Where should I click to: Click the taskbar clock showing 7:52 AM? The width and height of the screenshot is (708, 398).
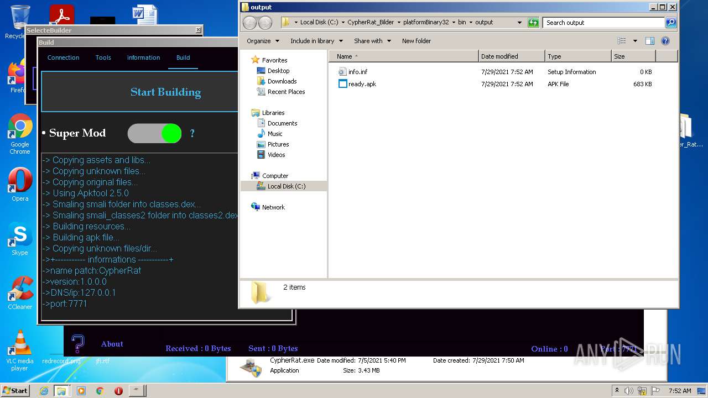point(680,391)
